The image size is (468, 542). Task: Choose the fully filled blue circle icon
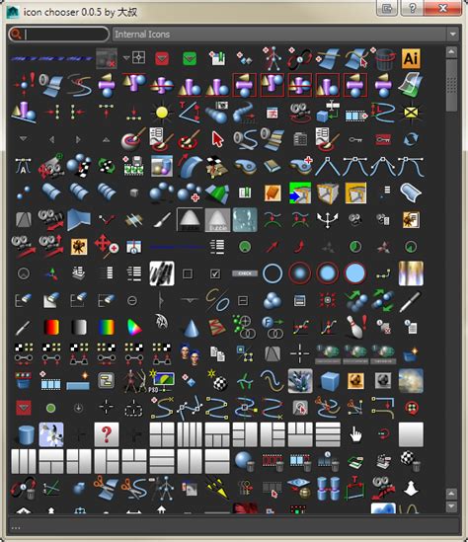355,273
